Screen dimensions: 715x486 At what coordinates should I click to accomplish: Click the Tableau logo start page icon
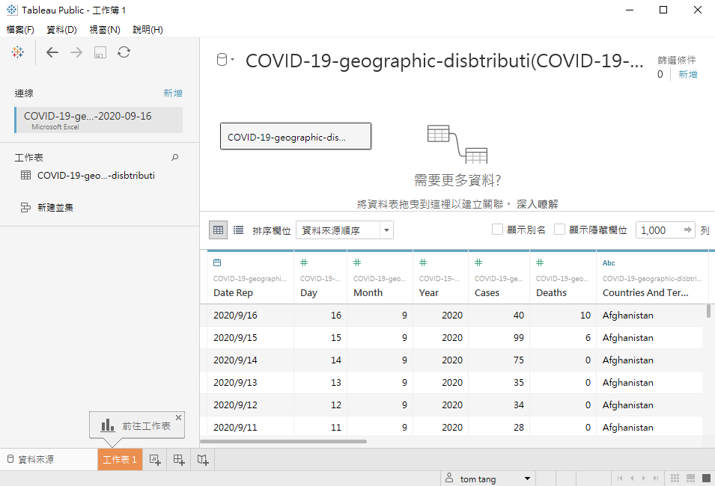[x=18, y=52]
